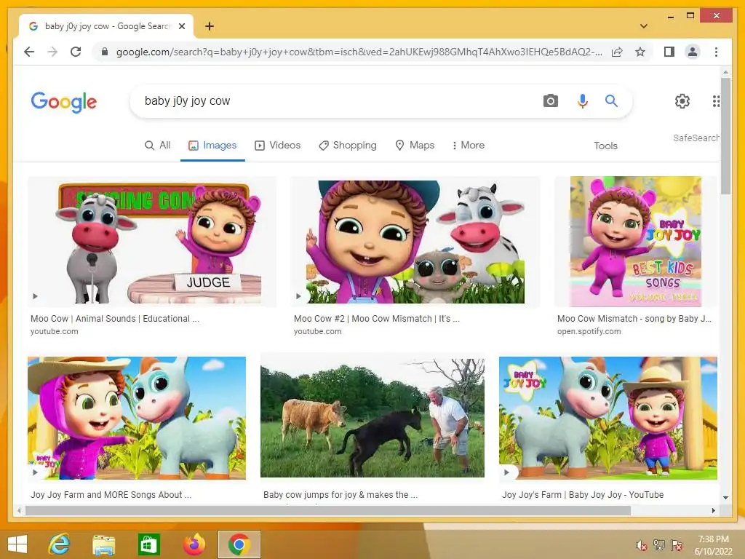Screen dimensions: 745x559
Task: Click Chrome icon in the taskbar
Action: pyautogui.click(x=239, y=544)
